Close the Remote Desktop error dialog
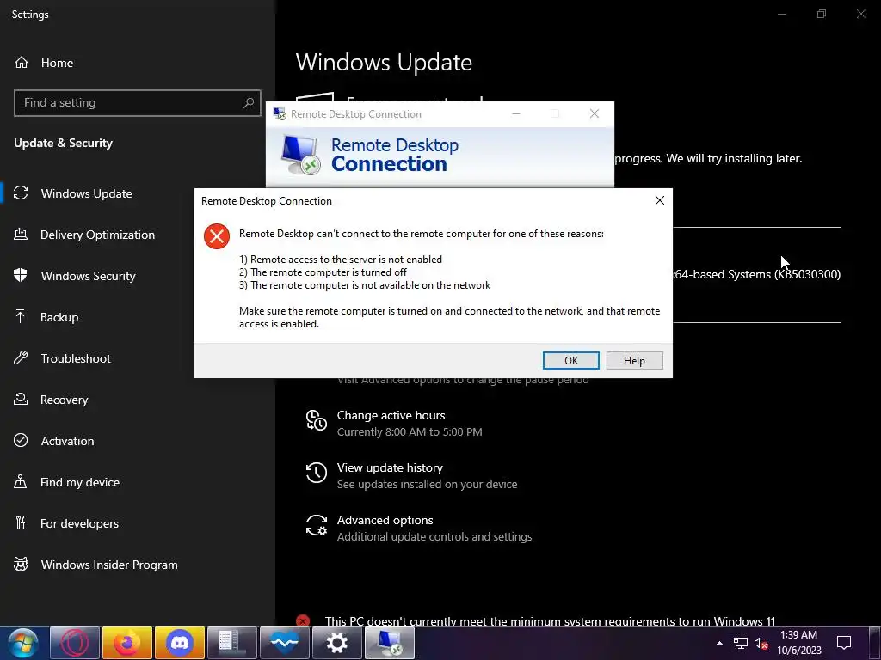Screen dimensions: 881x660 click(x=660, y=200)
